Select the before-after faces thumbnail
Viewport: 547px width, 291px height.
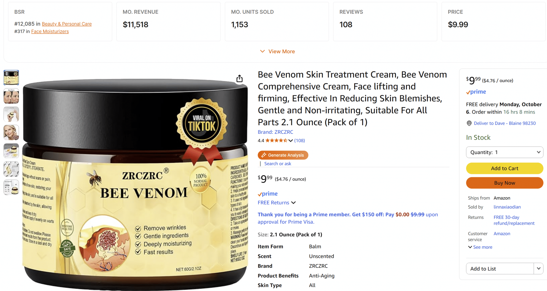11,96
